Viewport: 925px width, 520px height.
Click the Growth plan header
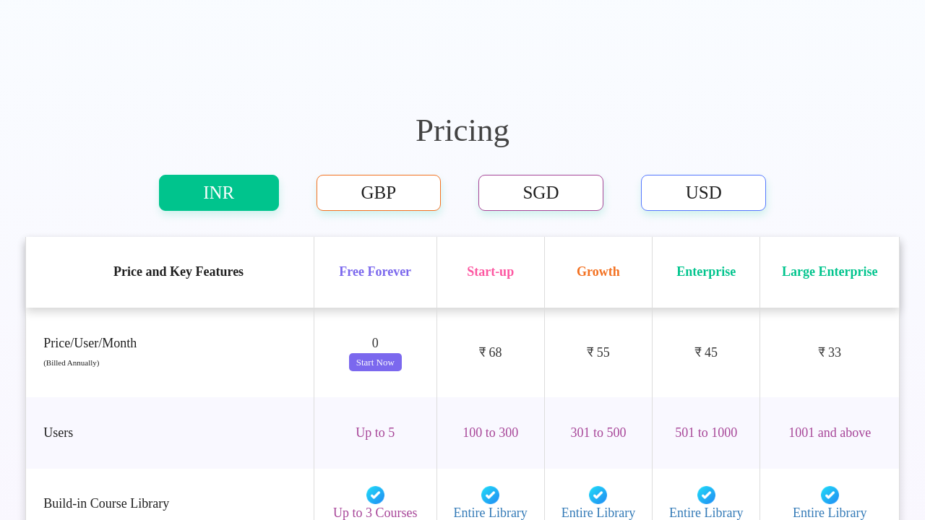(598, 272)
